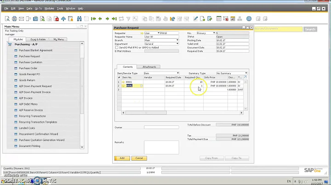Open Purchase Quotation in Main Menu
This screenshot has height=185, width=331.
point(31,62)
